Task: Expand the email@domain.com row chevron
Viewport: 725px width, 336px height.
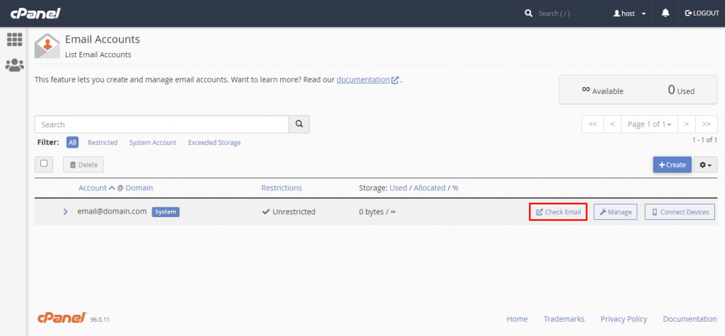Action: coord(65,212)
